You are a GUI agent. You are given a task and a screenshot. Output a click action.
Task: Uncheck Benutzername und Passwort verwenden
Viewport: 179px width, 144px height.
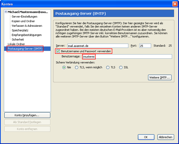(x=58, y=51)
